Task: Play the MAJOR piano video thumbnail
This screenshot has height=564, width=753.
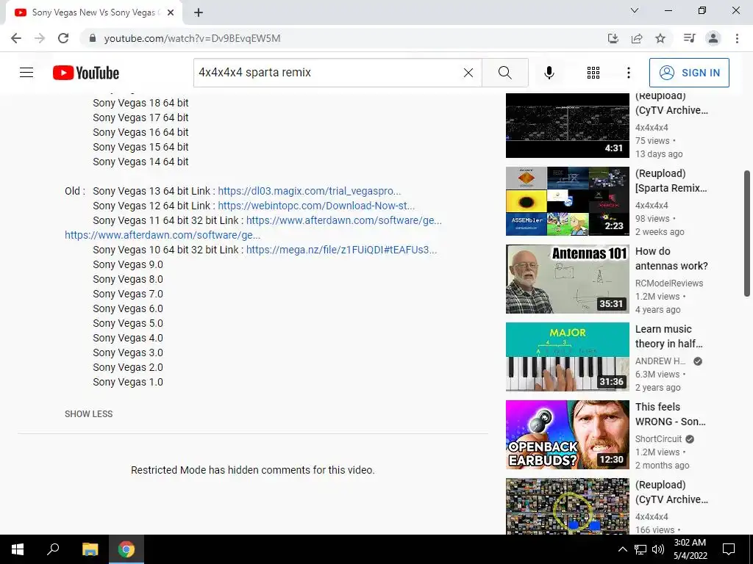Action: (567, 356)
